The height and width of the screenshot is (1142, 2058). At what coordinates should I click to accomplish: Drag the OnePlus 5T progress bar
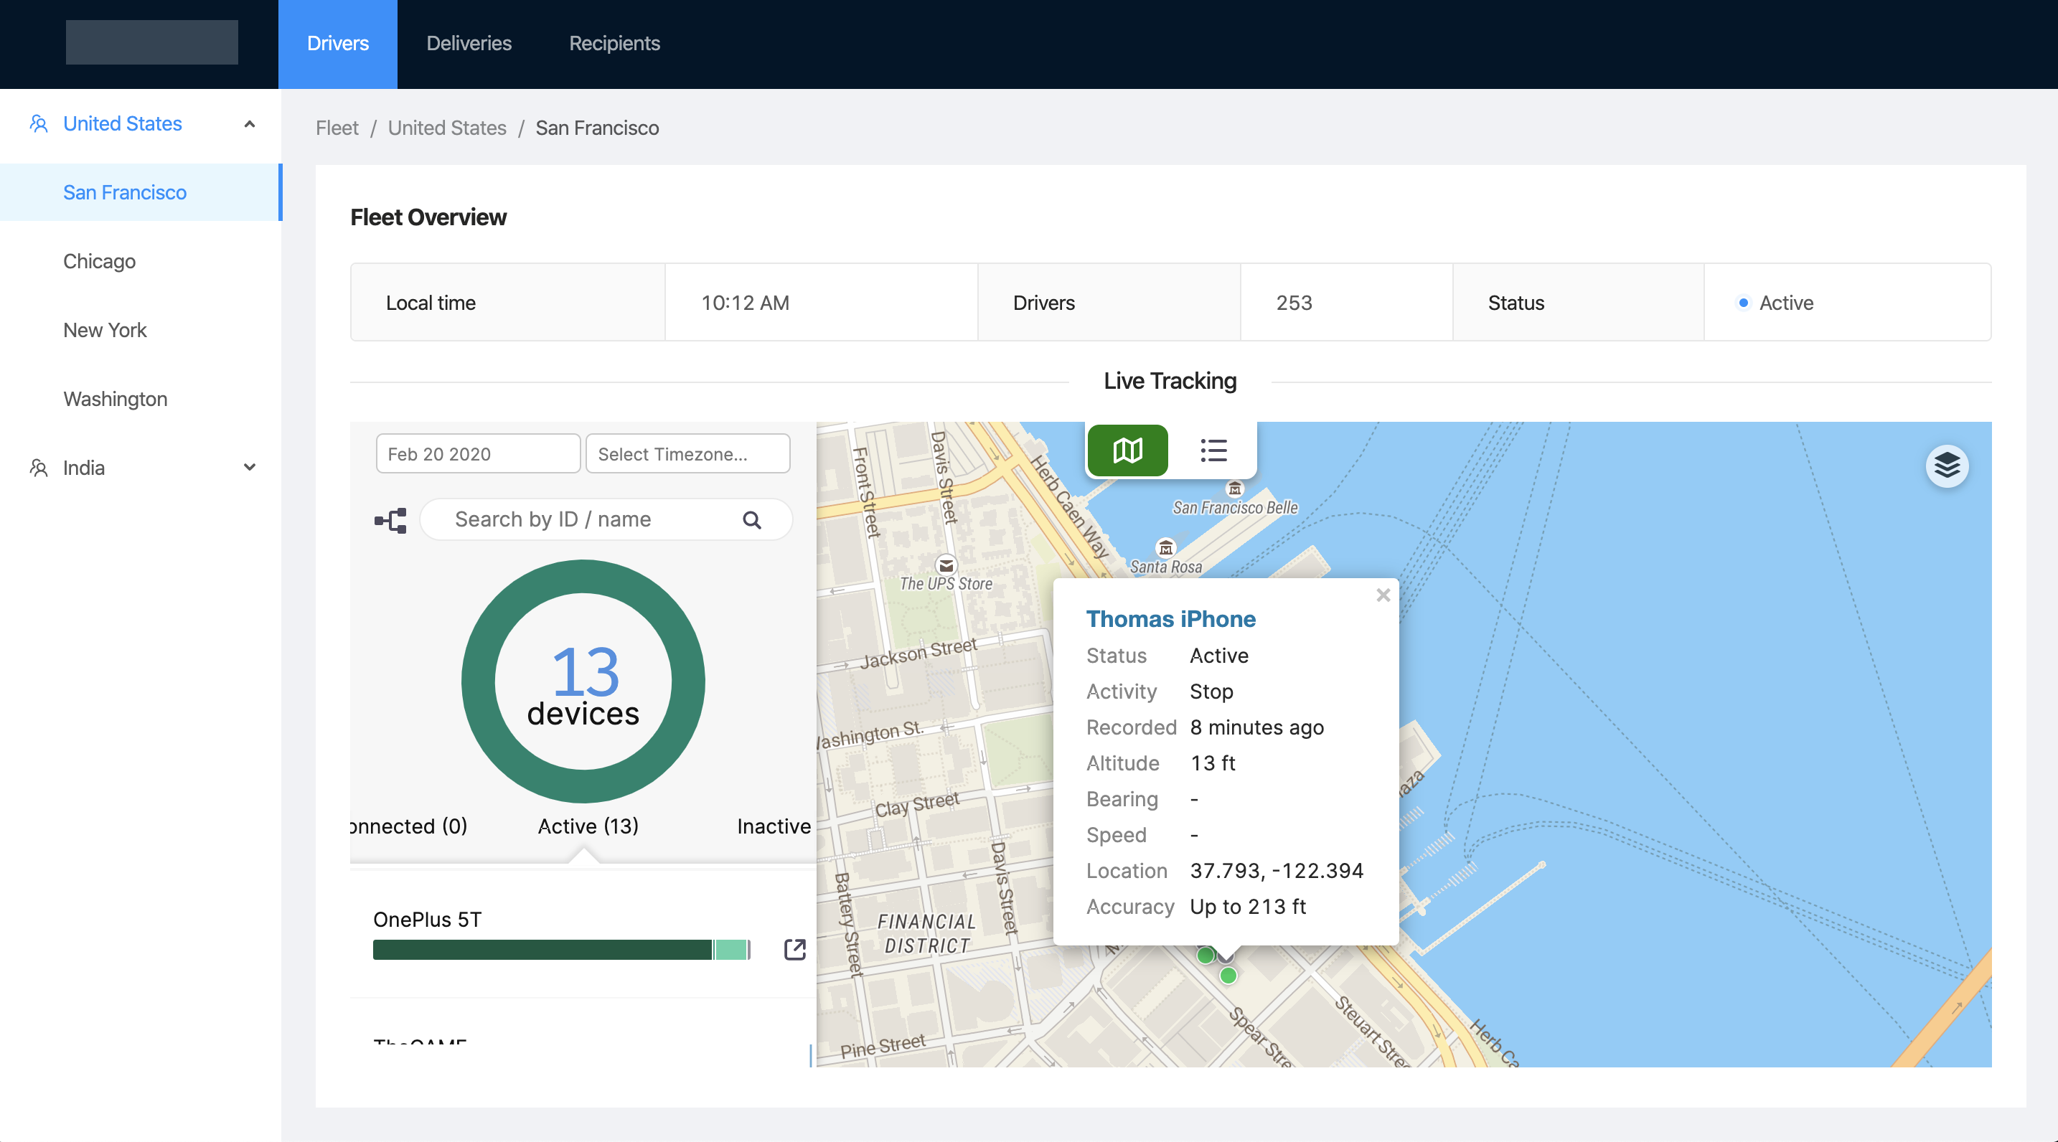pos(563,949)
